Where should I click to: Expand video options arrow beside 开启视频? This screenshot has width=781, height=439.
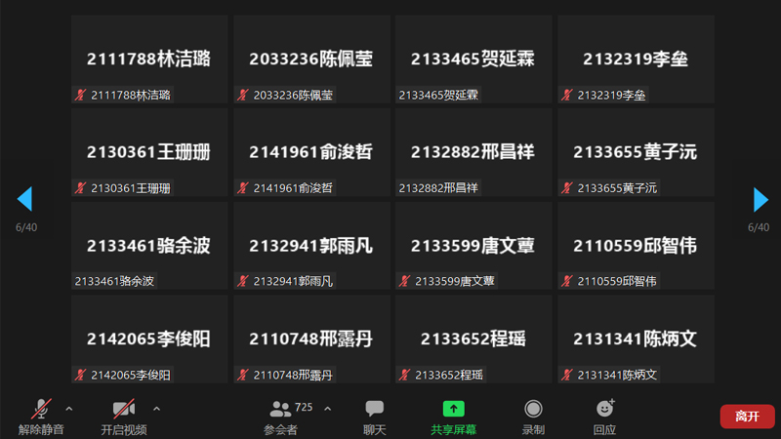click(x=156, y=409)
